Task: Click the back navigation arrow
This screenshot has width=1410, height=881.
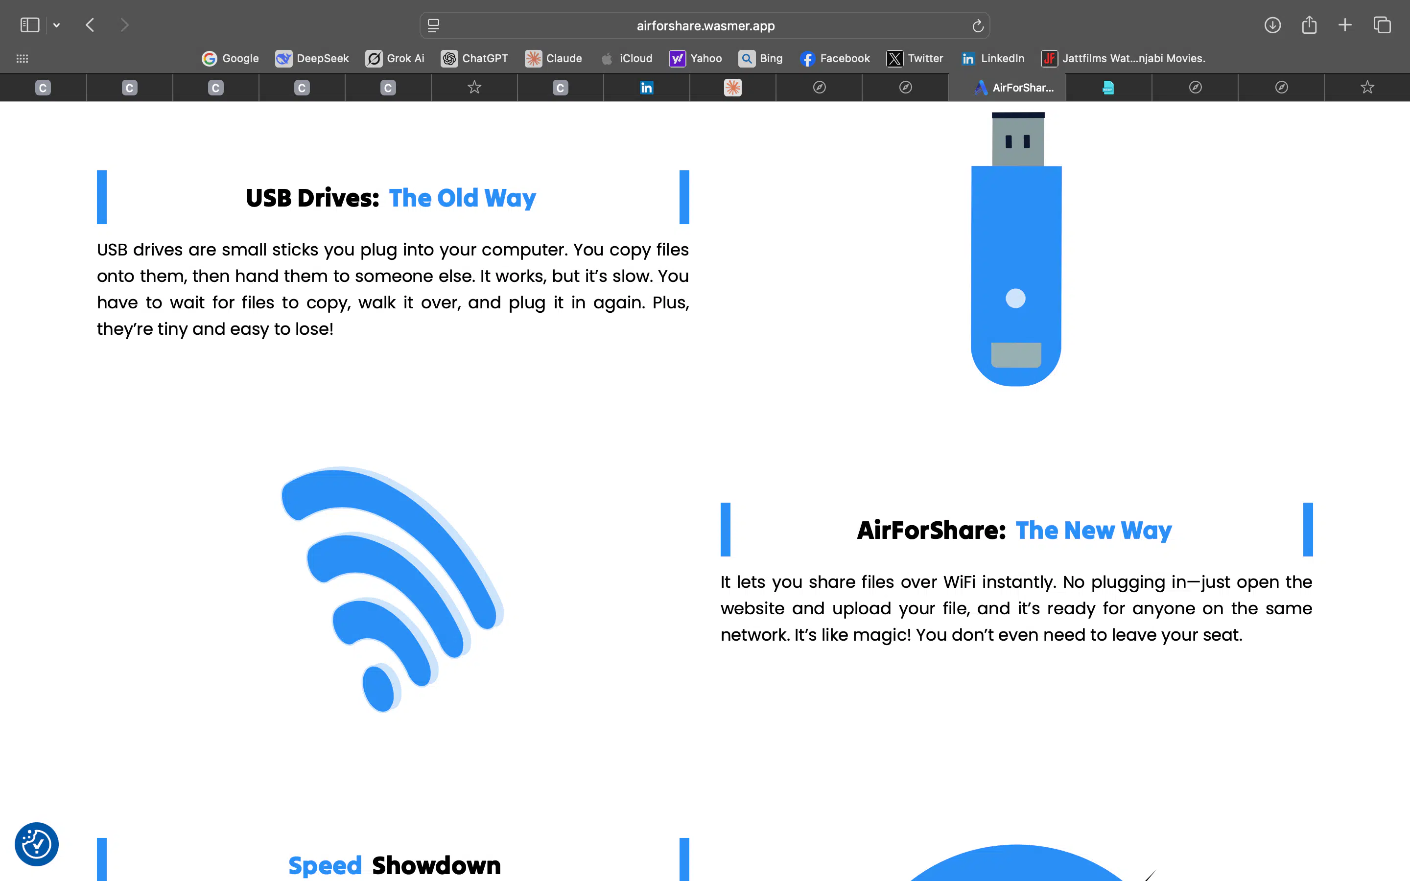Action: [90, 25]
